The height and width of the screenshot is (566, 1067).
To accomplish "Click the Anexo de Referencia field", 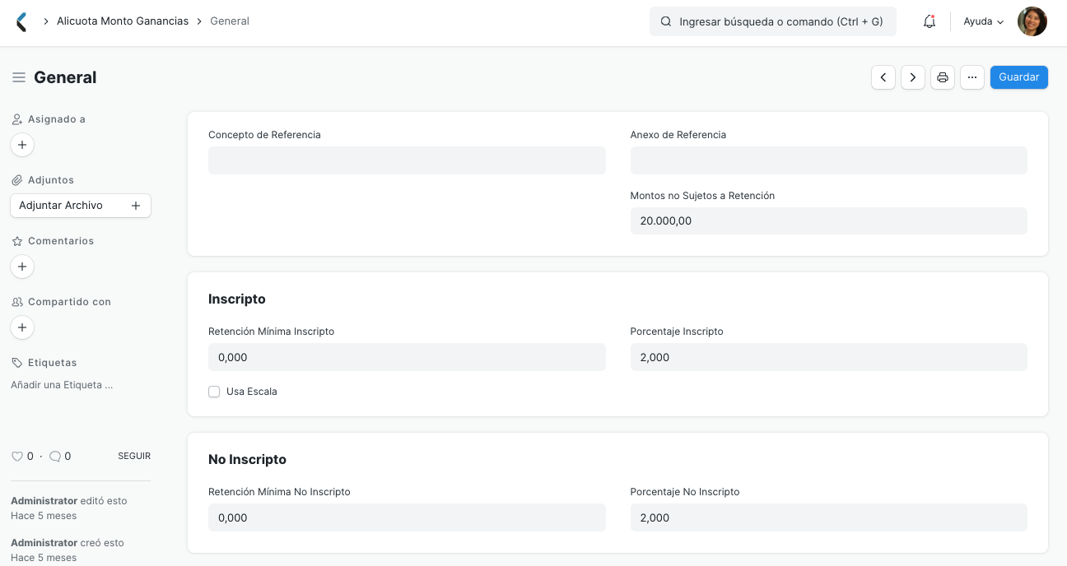I will (x=829, y=160).
